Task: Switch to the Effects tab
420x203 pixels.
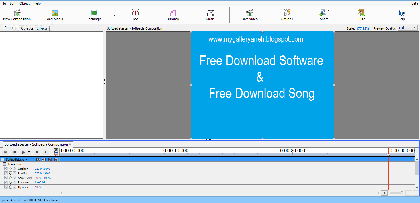Action: (x=42, y=28)
